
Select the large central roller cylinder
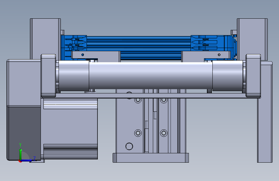151,76
